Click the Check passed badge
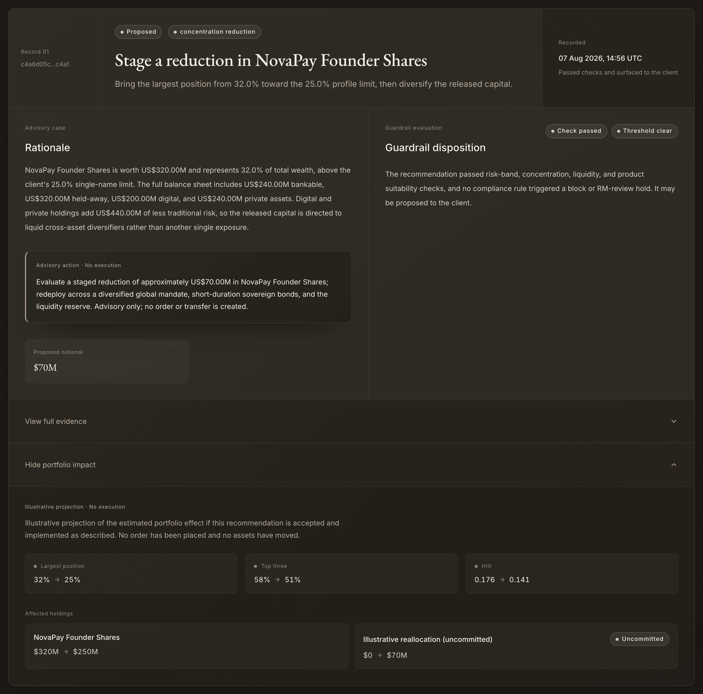This screenshot has height=694, width=703. [x=576, y=131]
